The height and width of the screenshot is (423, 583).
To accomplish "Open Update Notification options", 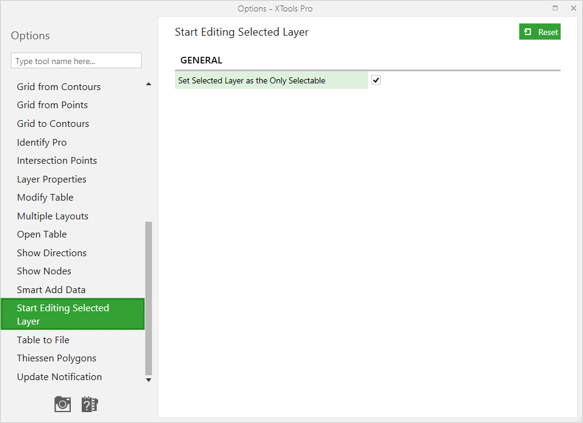I will [x=59, y=377].
